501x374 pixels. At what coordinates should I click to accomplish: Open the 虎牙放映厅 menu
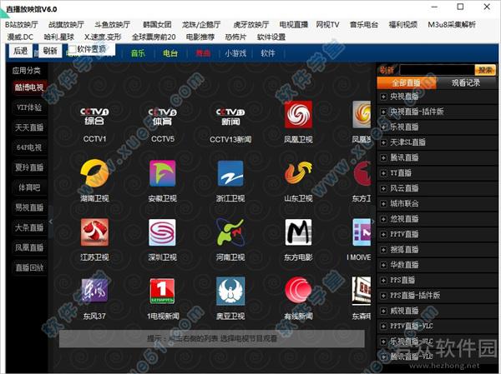(251, 24)
